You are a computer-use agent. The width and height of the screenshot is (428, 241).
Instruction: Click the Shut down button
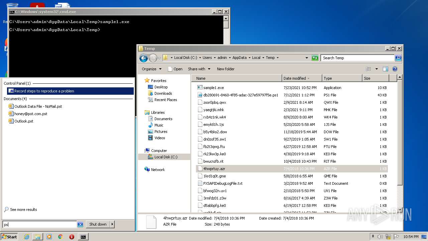point(98,224)
